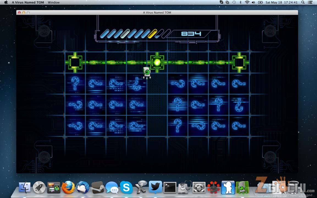Screen dimensions: 317x198
Task: Click the Spotlight search magnifier
Action: click(303, 2)
